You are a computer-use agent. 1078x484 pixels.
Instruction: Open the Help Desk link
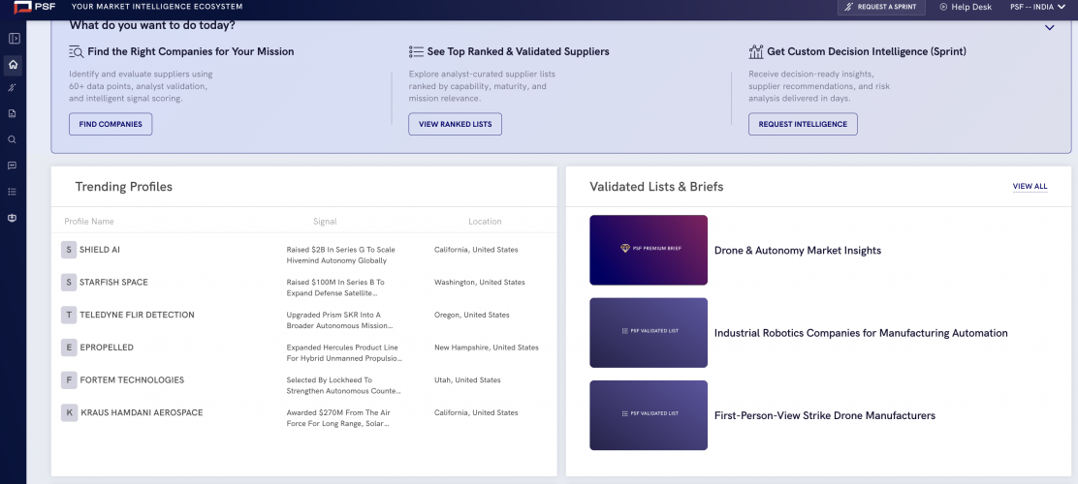(x=966, y=7)
